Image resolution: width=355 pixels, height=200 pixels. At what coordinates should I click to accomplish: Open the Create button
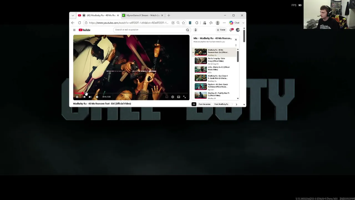(x=221, y=30)
